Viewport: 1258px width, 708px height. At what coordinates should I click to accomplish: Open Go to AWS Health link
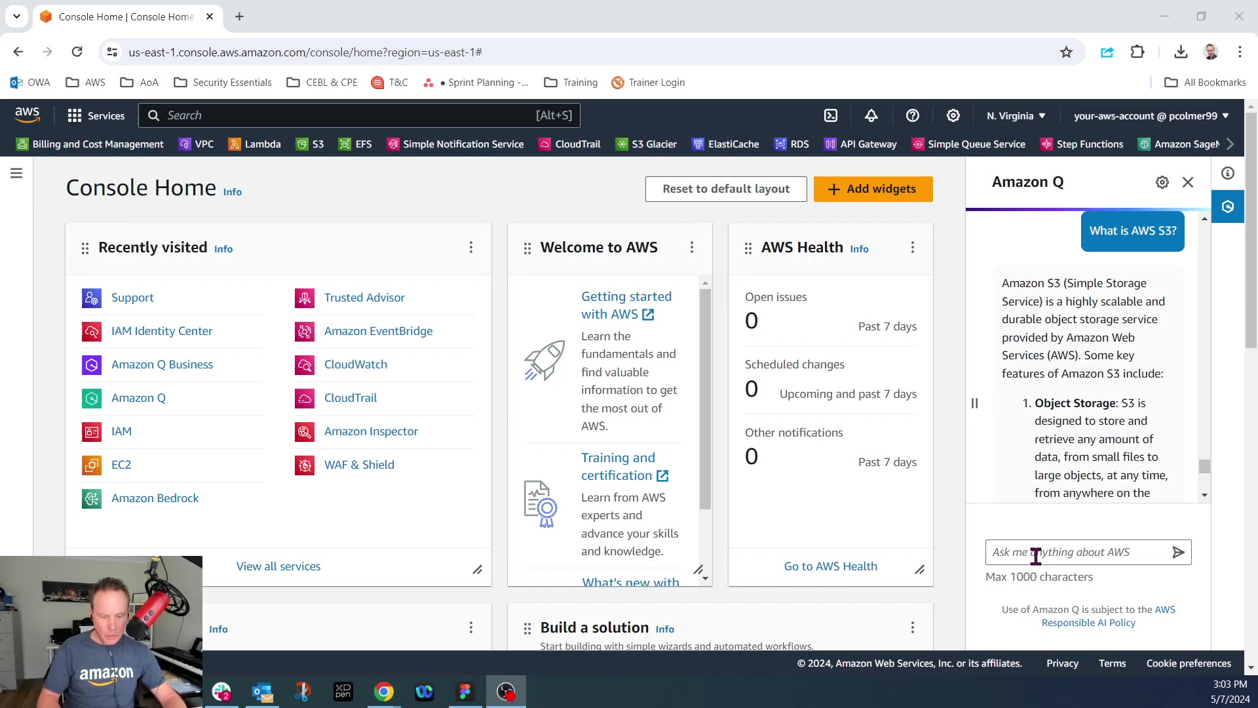click(x=831, y=566)
